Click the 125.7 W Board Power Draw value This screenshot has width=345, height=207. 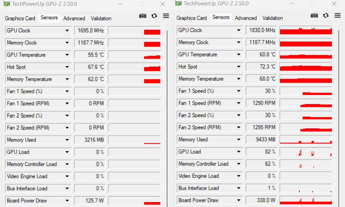[90, 201]
